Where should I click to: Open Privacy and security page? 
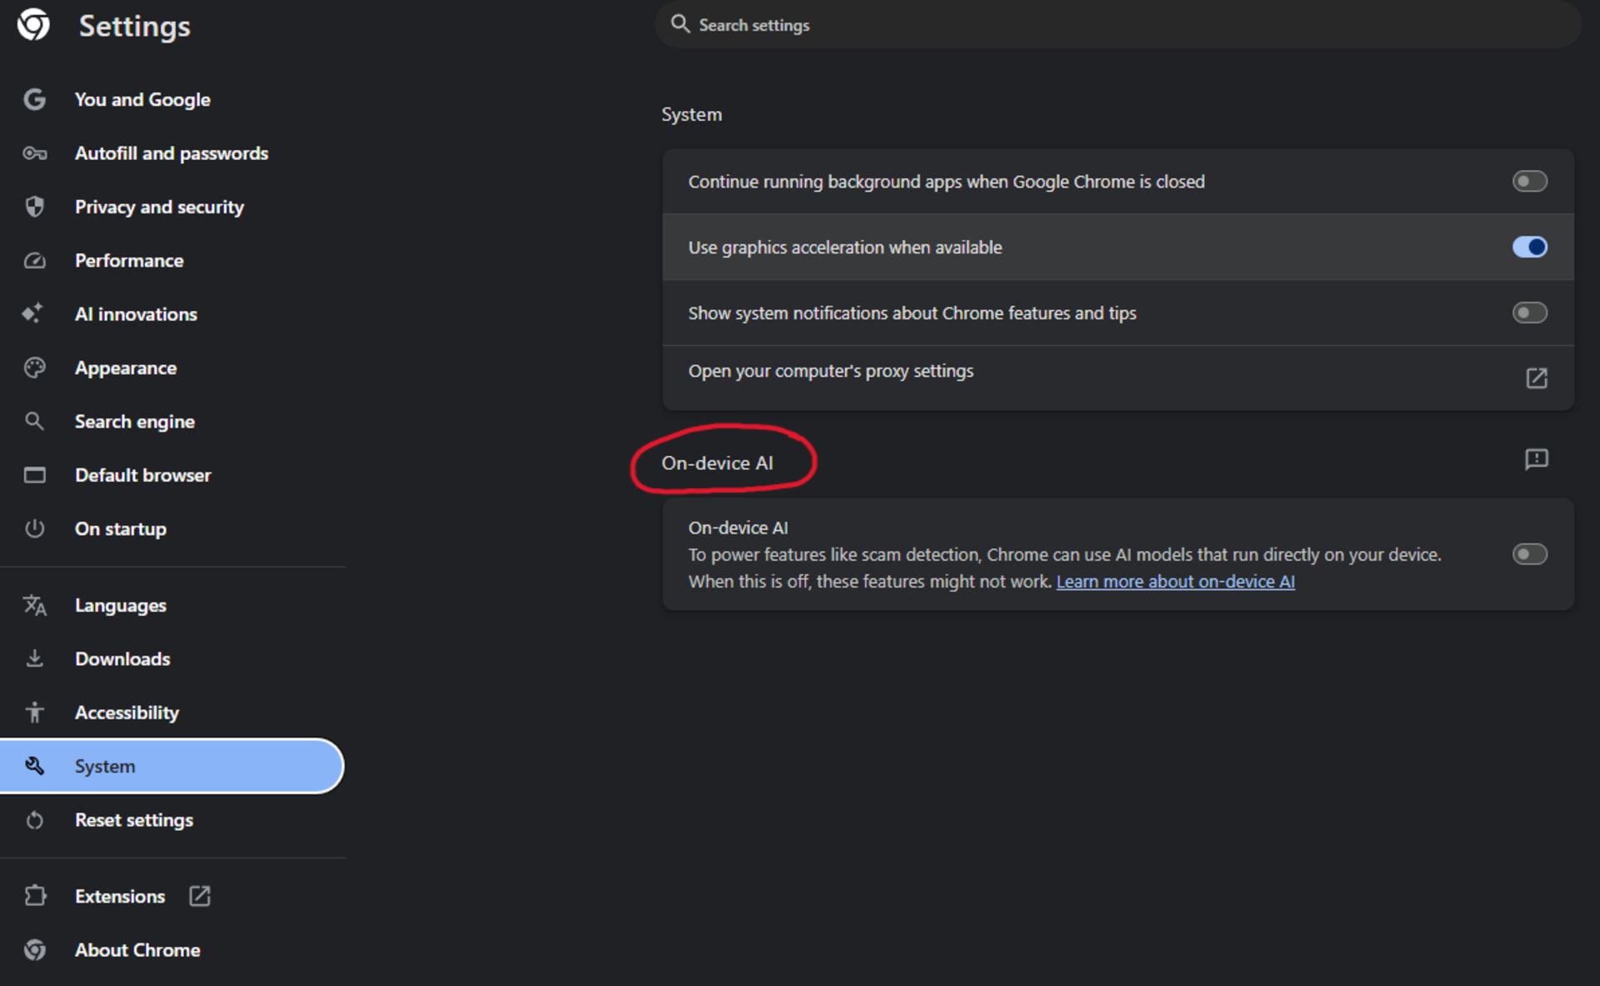point(159,207)
